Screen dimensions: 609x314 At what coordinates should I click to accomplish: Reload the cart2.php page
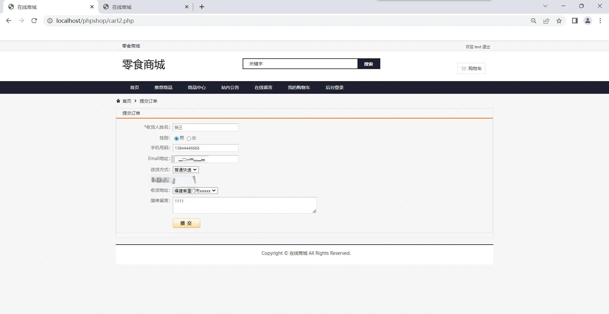point(34,21)
